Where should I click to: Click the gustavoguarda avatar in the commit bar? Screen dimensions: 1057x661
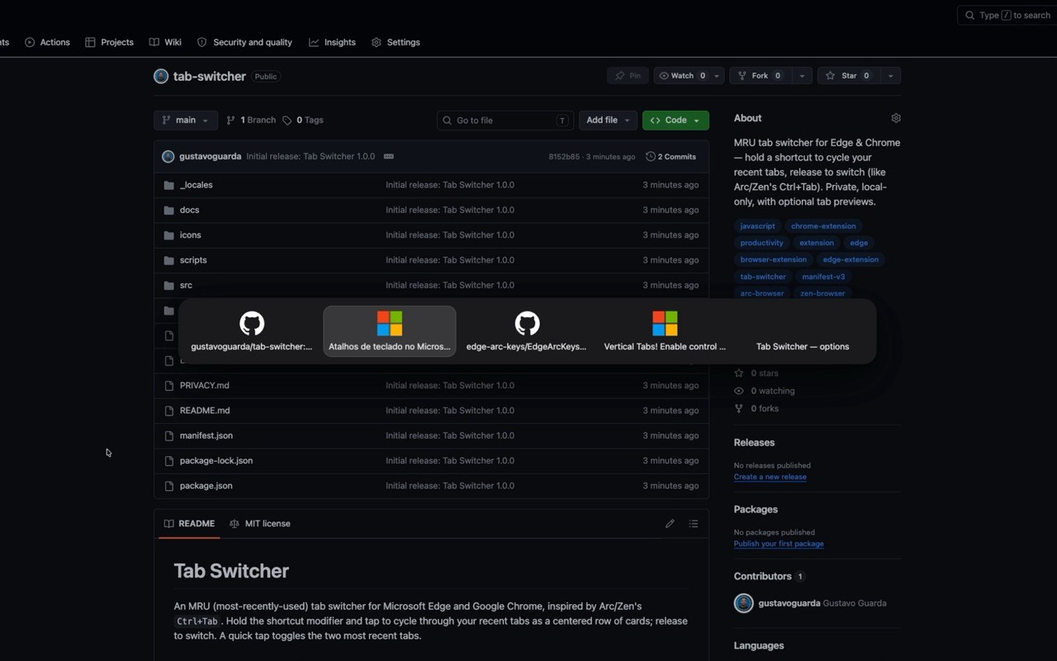[x=168, y=156]
